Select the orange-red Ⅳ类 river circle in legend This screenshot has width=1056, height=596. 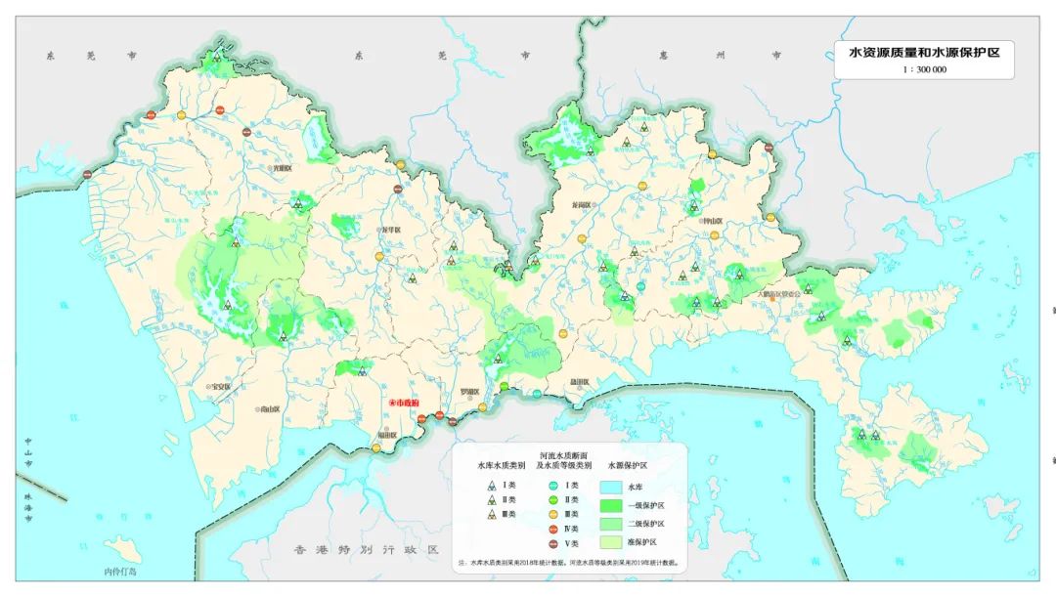[553, 530]
